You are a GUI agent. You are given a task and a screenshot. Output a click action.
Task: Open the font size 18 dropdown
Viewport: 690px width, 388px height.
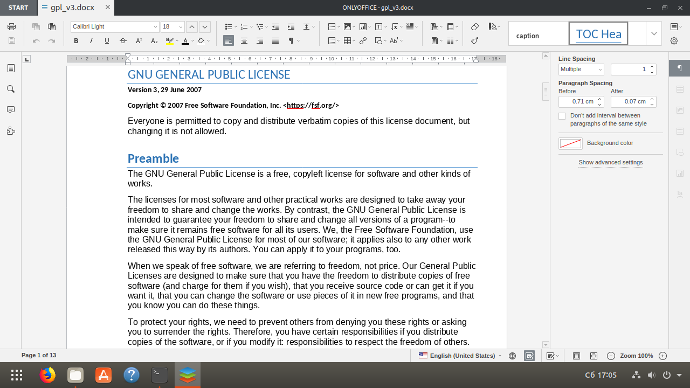181,27
